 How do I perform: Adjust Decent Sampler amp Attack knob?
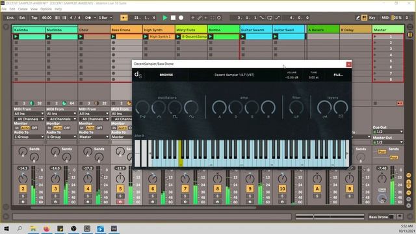(x=219, y=108)
